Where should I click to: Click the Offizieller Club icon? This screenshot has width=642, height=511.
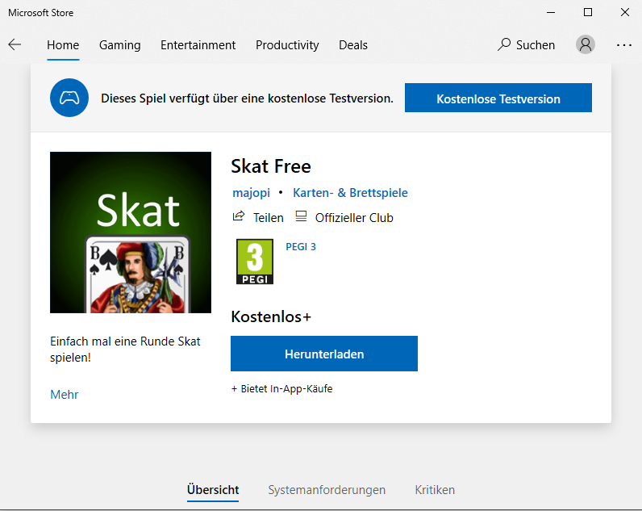(302, 217)
